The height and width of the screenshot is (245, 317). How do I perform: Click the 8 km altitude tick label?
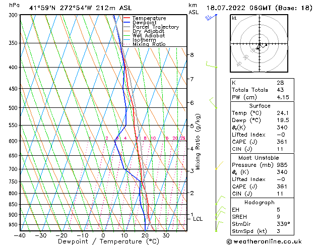coord(192,55)
